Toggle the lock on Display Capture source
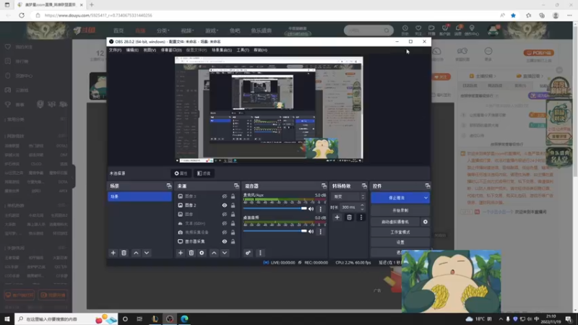This screenshot has width=578, height=325. (x=233, y=241)
